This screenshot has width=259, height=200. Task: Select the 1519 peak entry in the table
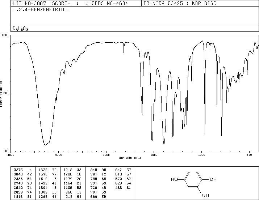47,179
